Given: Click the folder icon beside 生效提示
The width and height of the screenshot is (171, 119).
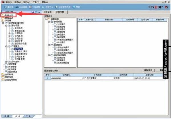Looking at the screenshot, I should [55, 24].
